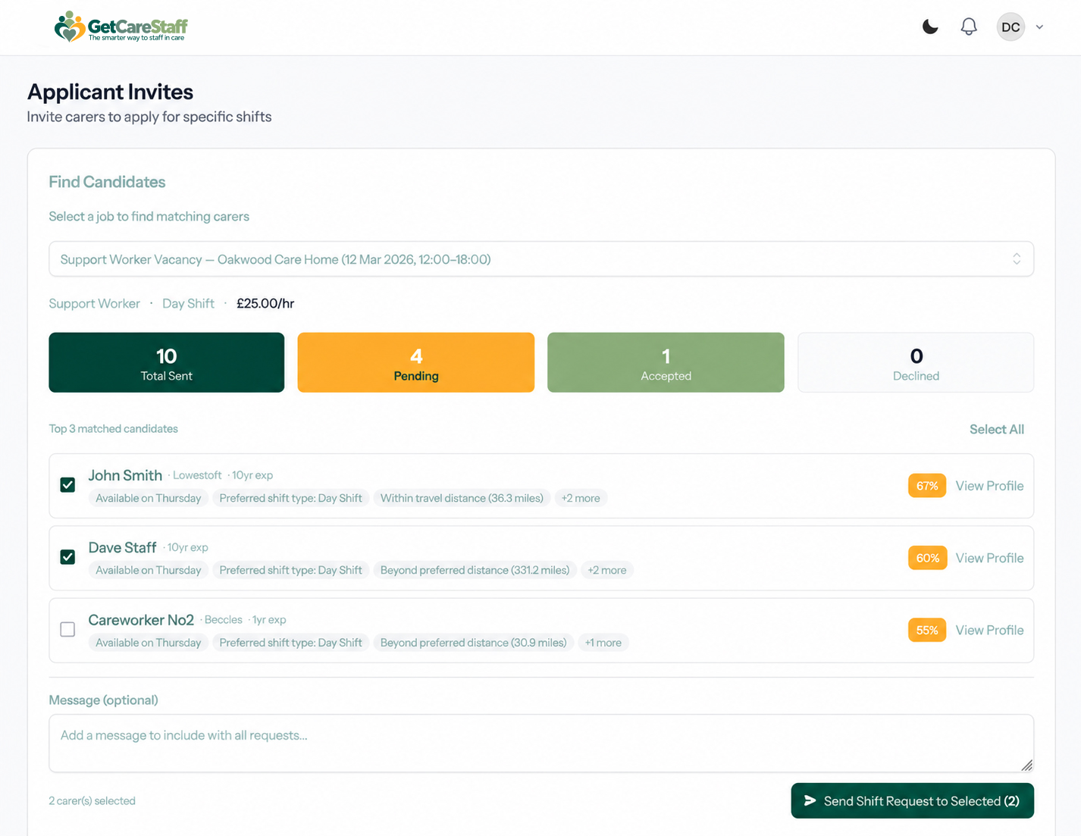Click '2 carer(s) selected' status text
This screenshot has width=1081, height=836.
[92, 801]
